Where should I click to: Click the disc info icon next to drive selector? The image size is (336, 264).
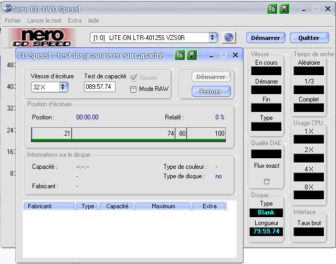point(229,38)
